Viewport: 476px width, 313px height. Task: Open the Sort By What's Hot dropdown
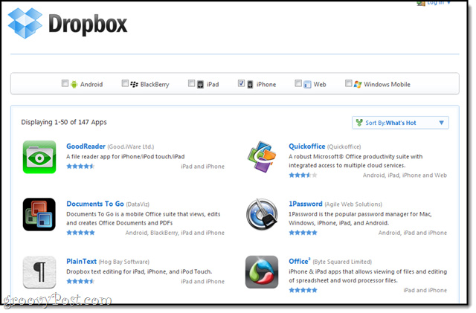click(x=400, y=123)
